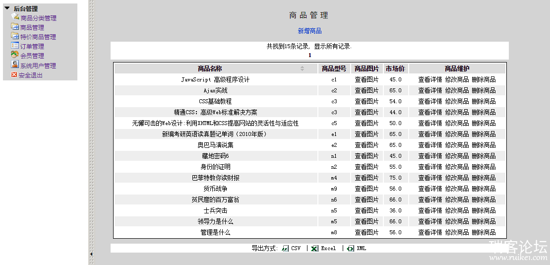Delete product 士兵突击
This screenshot has width=550, height=265.
click(484, 210)
